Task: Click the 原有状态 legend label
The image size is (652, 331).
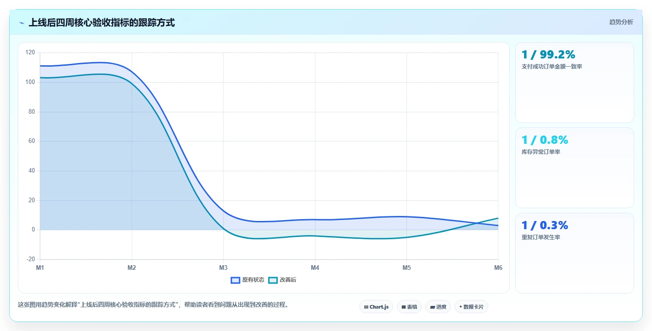Action: pos(253,280)
